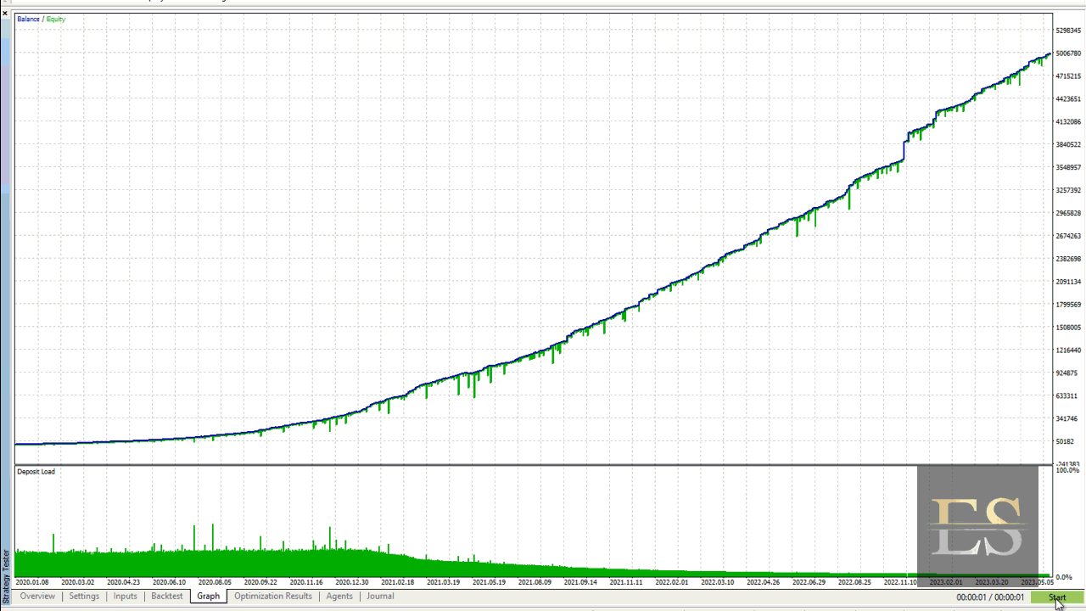This screenshot has width=1086, height=611.
Task: Open the Settings tab
Action: tap(84, 597)
